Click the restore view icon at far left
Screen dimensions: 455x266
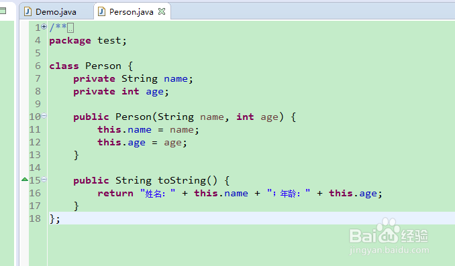(x=3, y=11)
